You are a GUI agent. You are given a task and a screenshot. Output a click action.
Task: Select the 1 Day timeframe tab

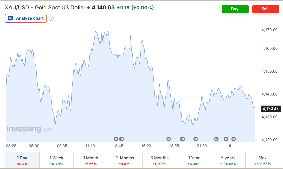point(22,160)
